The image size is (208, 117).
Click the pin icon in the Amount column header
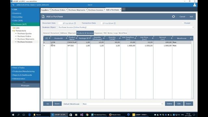[172, 38]
